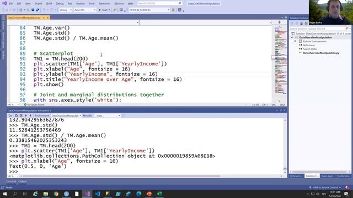Image resolution: width=353 pixels, height=198 pixels.
Task: Open the View menu
Action: (x=28, y=4)
